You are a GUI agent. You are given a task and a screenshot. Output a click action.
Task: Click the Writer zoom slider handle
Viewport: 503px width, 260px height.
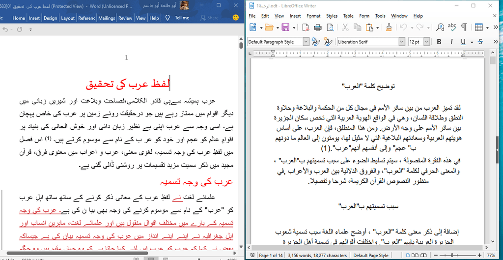point(452,256)
